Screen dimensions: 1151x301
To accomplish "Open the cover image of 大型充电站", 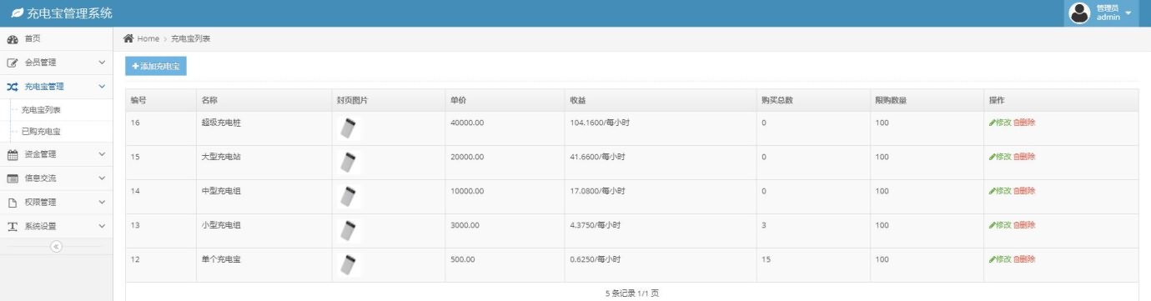I will click(x=349, y=162).
